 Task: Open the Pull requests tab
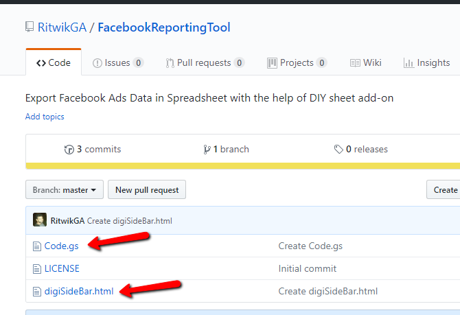pos(205,62)
